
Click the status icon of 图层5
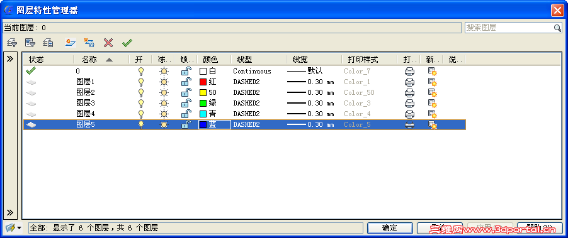pos(31,125)
